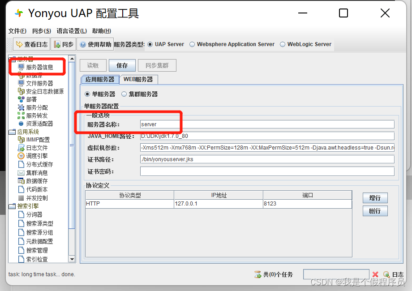Click the 文件服务器 monitor icon
This screenshot has height=291, width=412.
[21, 83]
